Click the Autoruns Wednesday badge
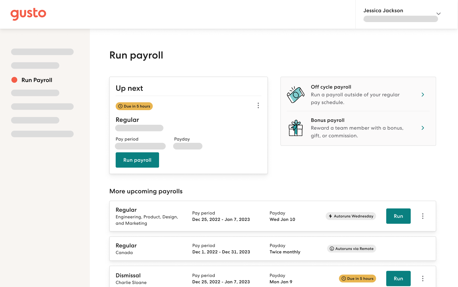This screenshot has width=458, height=287. (x=351, y=216)
